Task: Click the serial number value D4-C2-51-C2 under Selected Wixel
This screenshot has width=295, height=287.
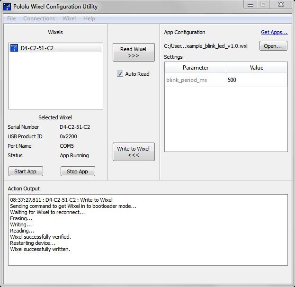Action: click(x=75, y=127)
